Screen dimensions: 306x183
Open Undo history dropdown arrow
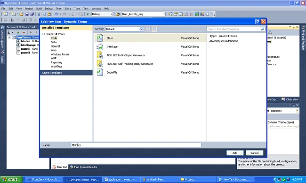coord(61,14)
